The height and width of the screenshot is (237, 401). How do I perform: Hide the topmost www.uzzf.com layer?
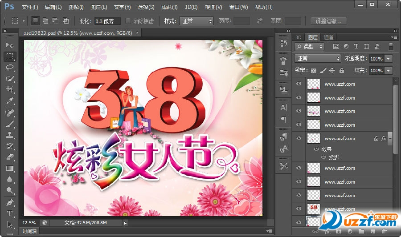point(299,84)
